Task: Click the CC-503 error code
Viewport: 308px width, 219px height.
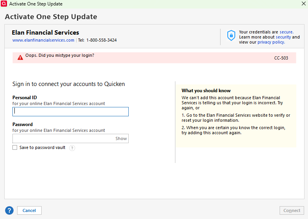Action: tap(281, 58)
